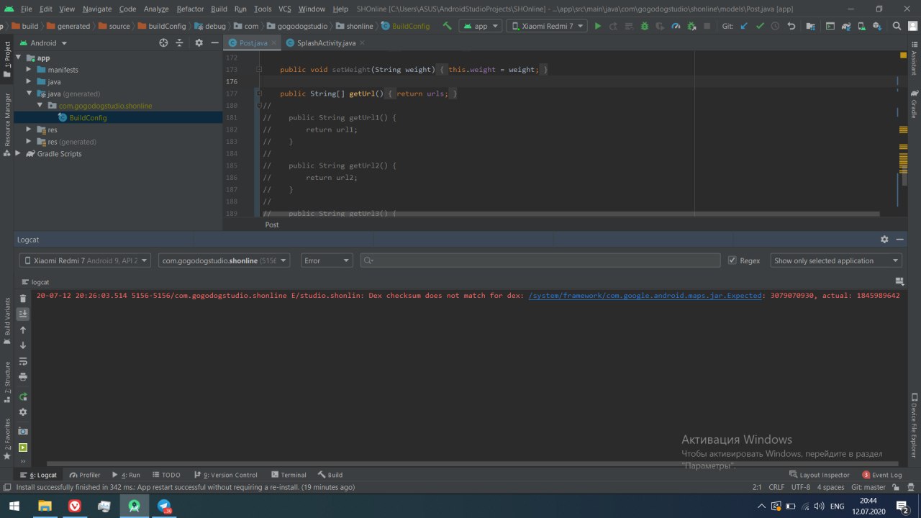Click the Project panel locate target icon
This screenshot has width=921, height=518.
(x=163, y=42)
